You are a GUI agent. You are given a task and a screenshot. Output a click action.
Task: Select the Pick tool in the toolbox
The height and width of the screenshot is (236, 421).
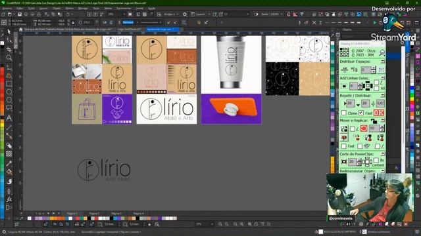click(9, 32)
